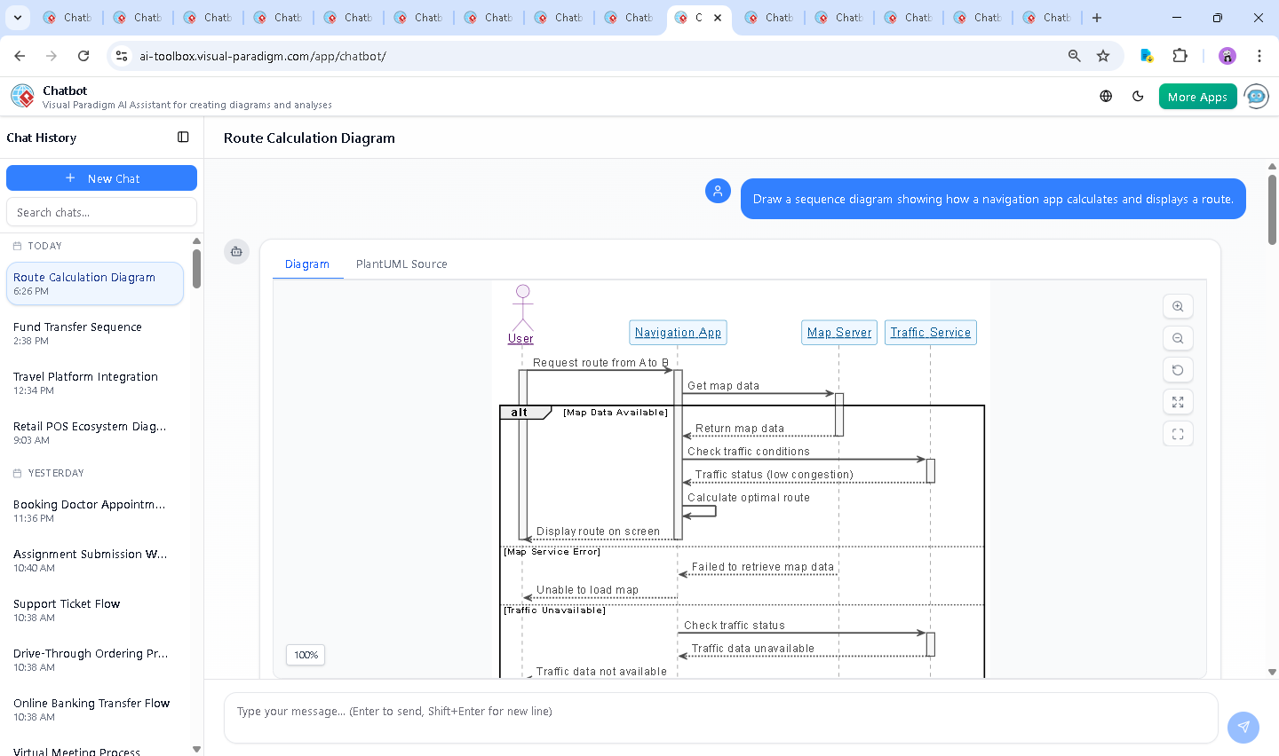Switch to the PlantUML Source tab
Image resolution: width=1279 pixels, height=756 pixels.
401,264
